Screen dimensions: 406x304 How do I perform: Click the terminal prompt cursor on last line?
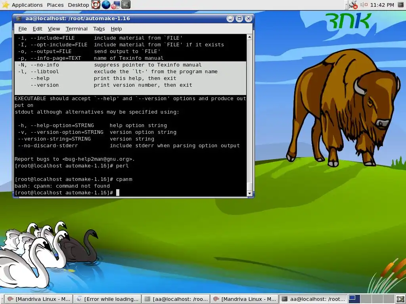[x=118, y=193]
